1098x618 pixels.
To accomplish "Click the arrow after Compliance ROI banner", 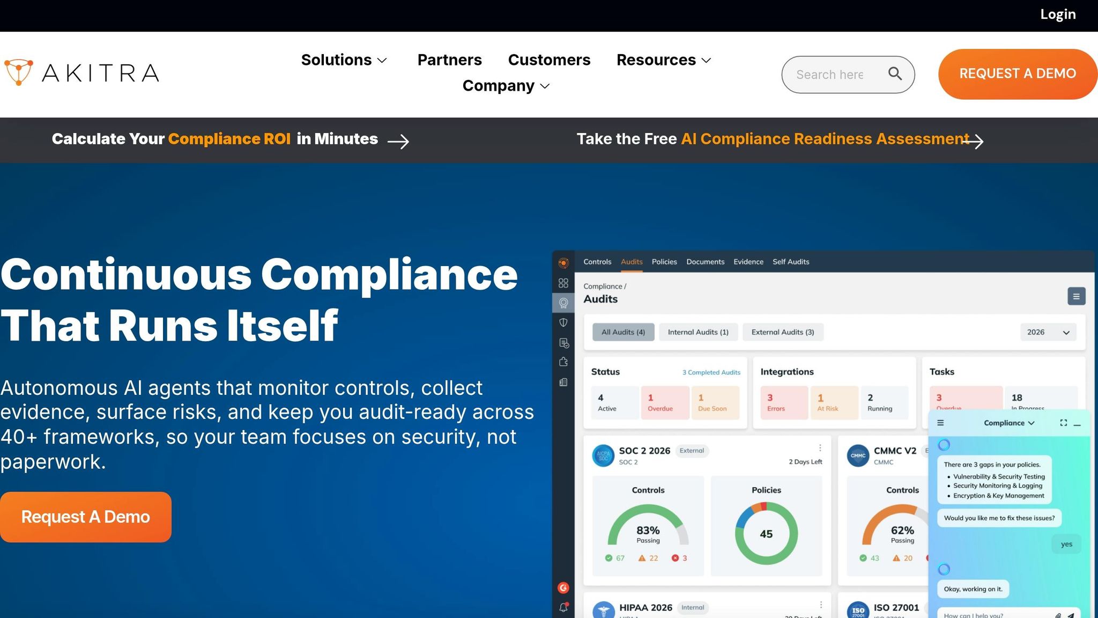I will point(398,141).
